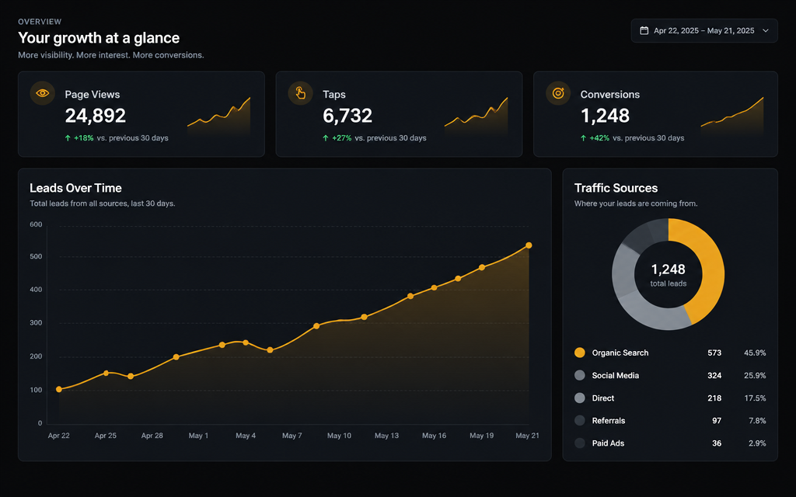Click the 25.9% Social Media percentage
Viewport: 796px width, 497px height.
pyautogui.click(x=755, y=376)
